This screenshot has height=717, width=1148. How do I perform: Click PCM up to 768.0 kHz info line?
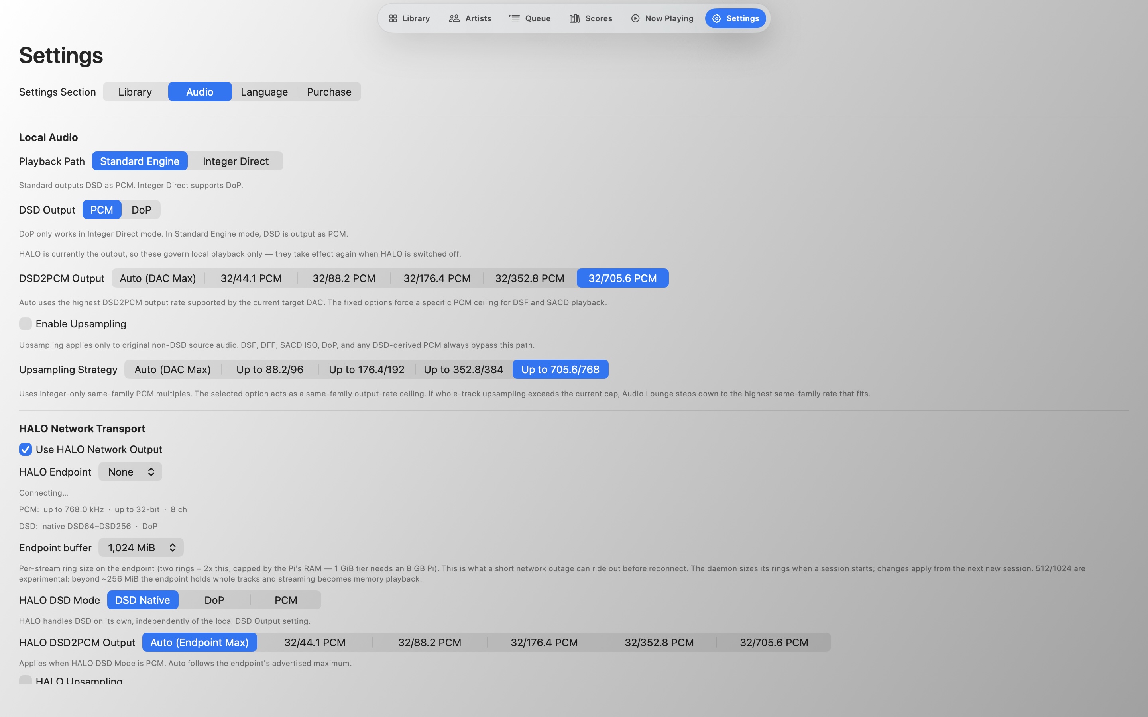coord(103,510)
